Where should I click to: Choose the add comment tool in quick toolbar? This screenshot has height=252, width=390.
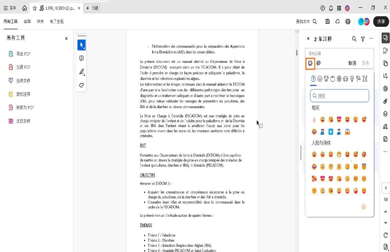[82, 58]
